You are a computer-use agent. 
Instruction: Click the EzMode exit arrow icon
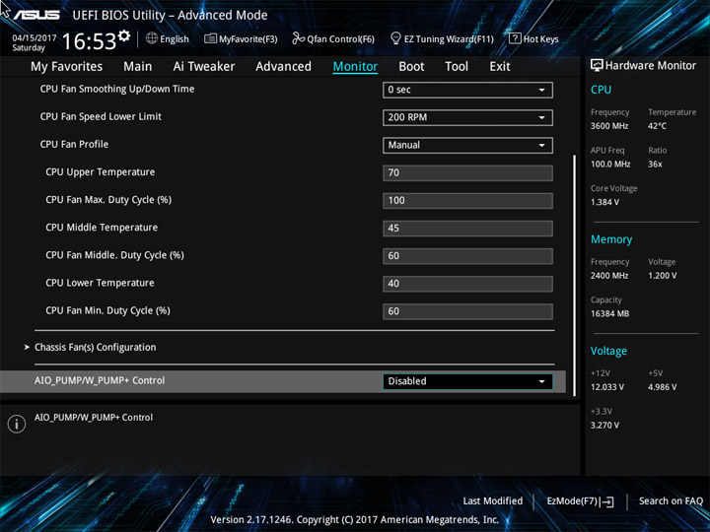[606, 501]
